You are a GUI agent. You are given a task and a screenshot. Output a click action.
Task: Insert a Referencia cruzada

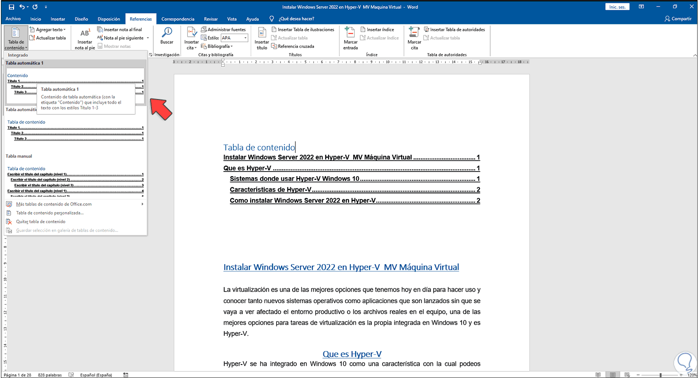[x=293, y=46]
